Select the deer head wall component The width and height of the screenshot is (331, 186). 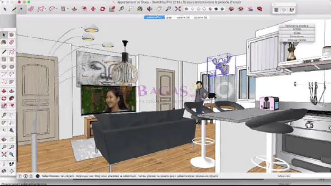pos(221,65)
